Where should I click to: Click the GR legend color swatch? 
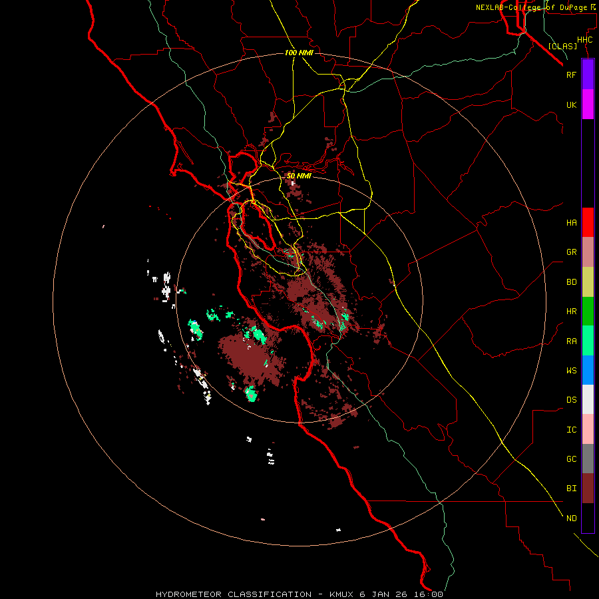point(588,252)
